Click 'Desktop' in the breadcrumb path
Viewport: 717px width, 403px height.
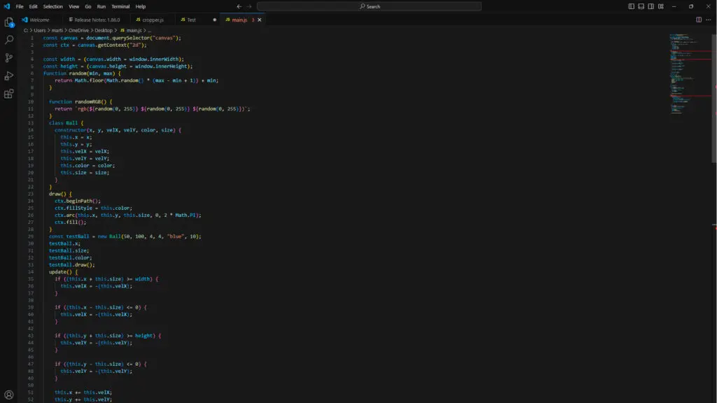pos(104,30)
